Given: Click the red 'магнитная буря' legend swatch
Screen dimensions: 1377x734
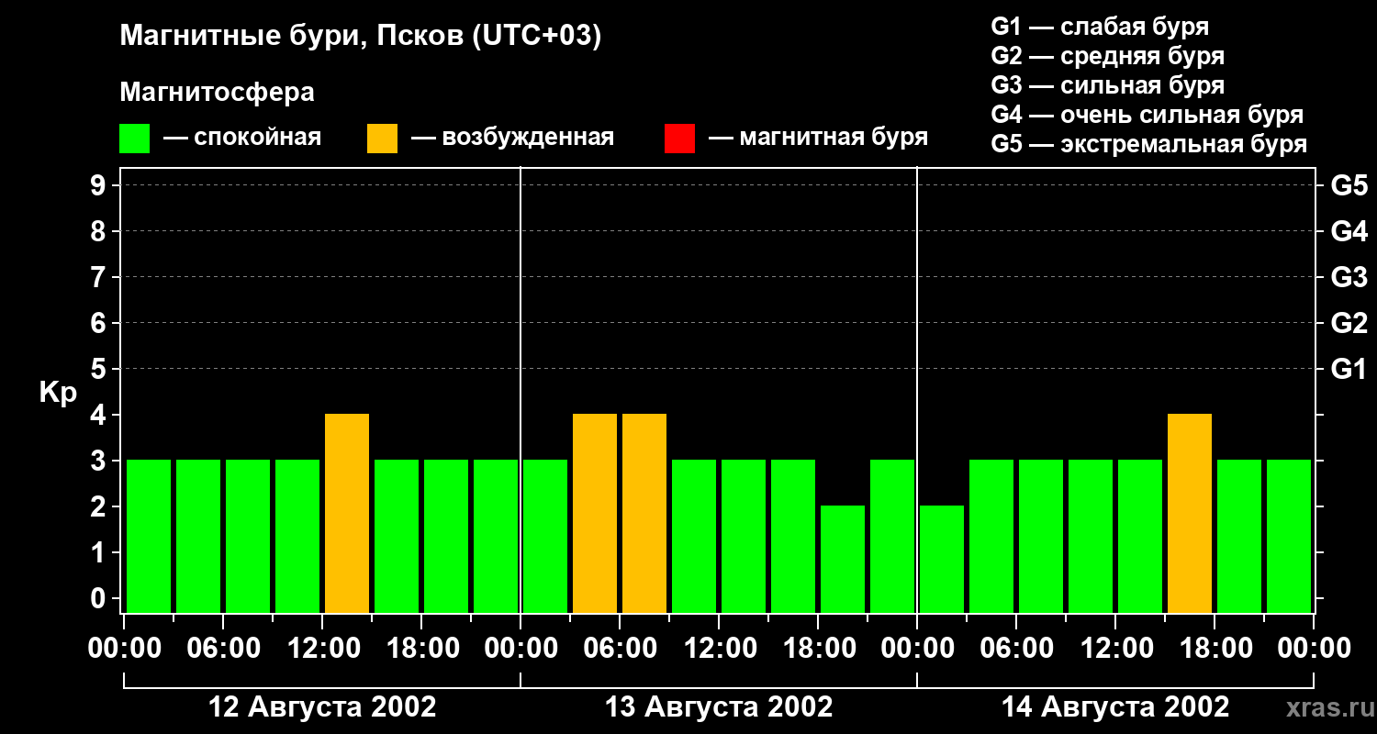Looking at the screenshot, I should tap(679, 139).
